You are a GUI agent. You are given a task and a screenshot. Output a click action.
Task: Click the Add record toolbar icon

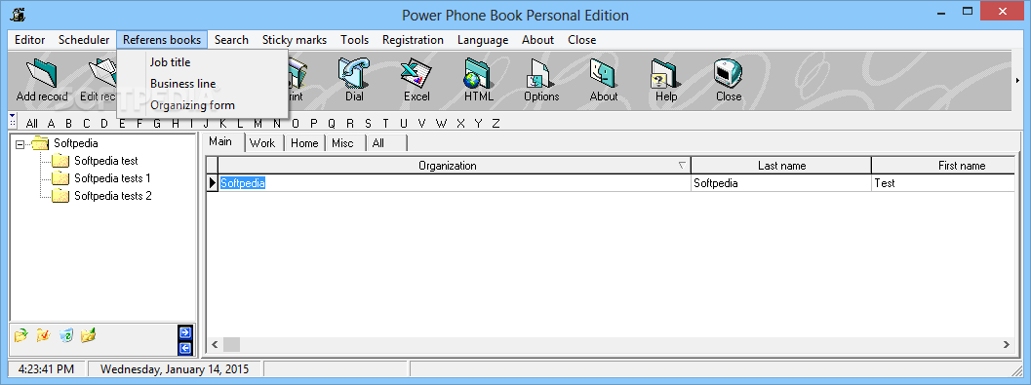[x=42, y=72]
